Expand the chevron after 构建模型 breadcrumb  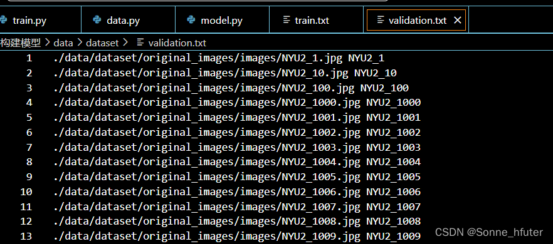[x=47, y=43]
